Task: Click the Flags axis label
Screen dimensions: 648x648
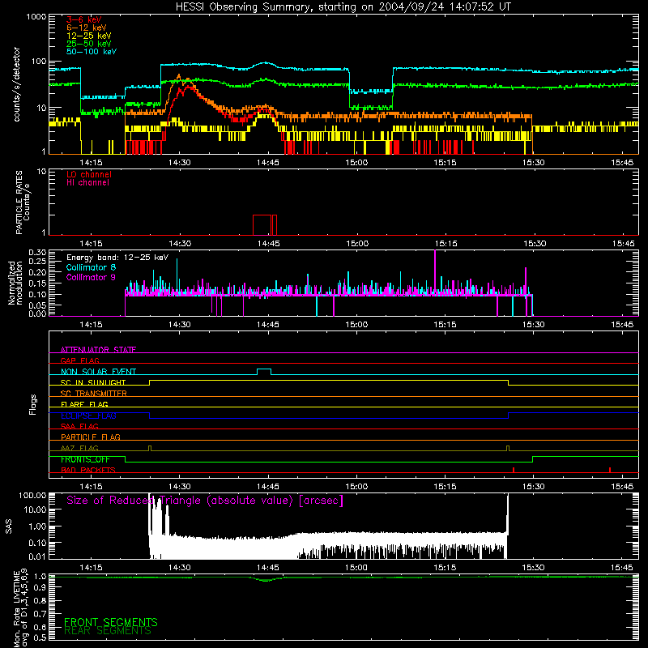Action: 33,404
